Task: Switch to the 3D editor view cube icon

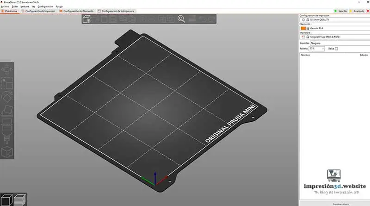Action: click(x=6, y=200)
